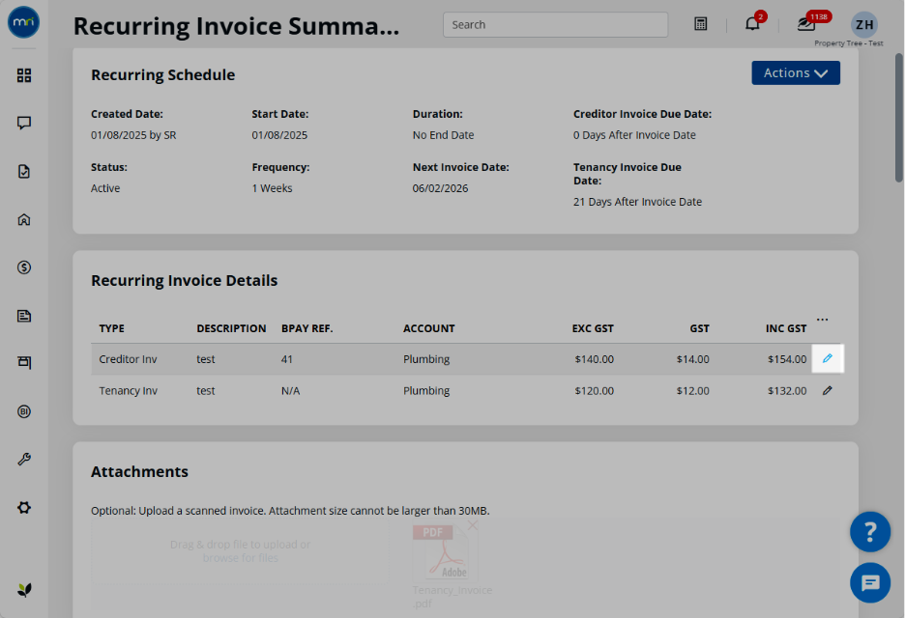
Task: Click the page vertical scrollbar
Action: pyautogui.click(x=898, y=118)
